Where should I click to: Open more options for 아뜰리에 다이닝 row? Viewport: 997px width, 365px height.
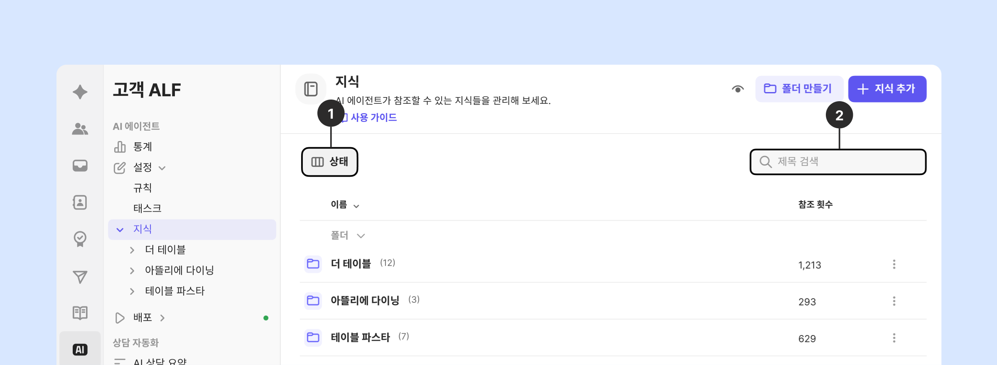click(894, 301)
